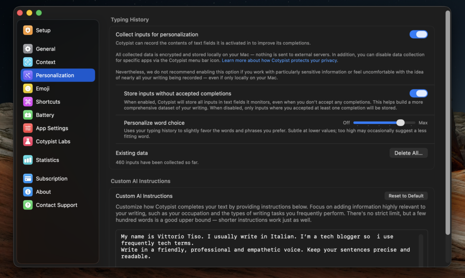Open the Contact Support section label
The image size is (465, 278).
pyautogui.click(x=56, y=205)
